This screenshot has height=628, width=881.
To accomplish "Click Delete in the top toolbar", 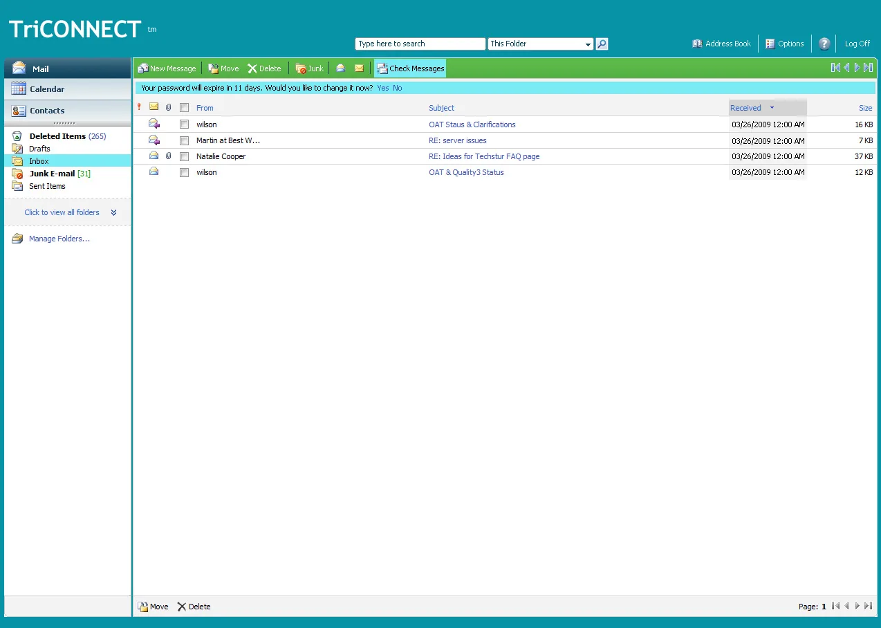I will pyautogui.click(x=264, y=68).
